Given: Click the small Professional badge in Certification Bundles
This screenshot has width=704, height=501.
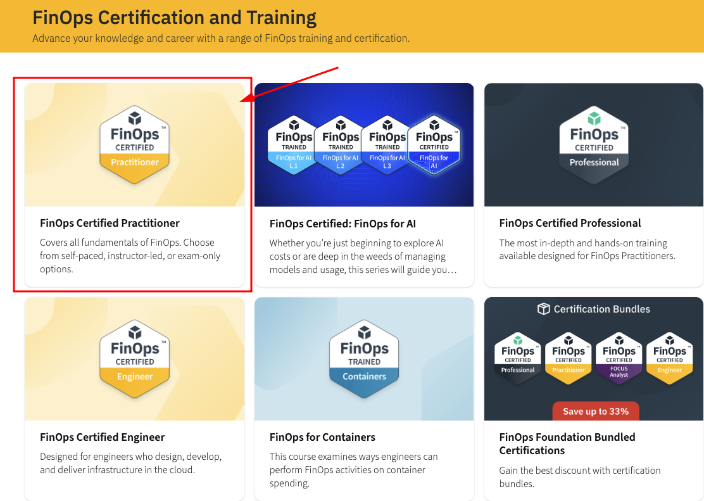Looking at the screenshot, I should (518, 358).
